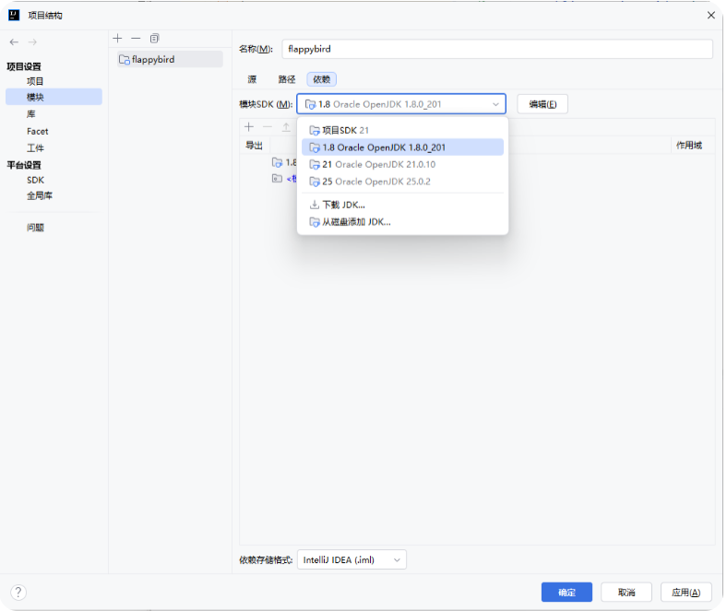The width and height of the screenshot is (727, 611).
Task: Open 依赖存储格式 IntelliJ IDEA (.iml) dropdown
Action: 352,559
